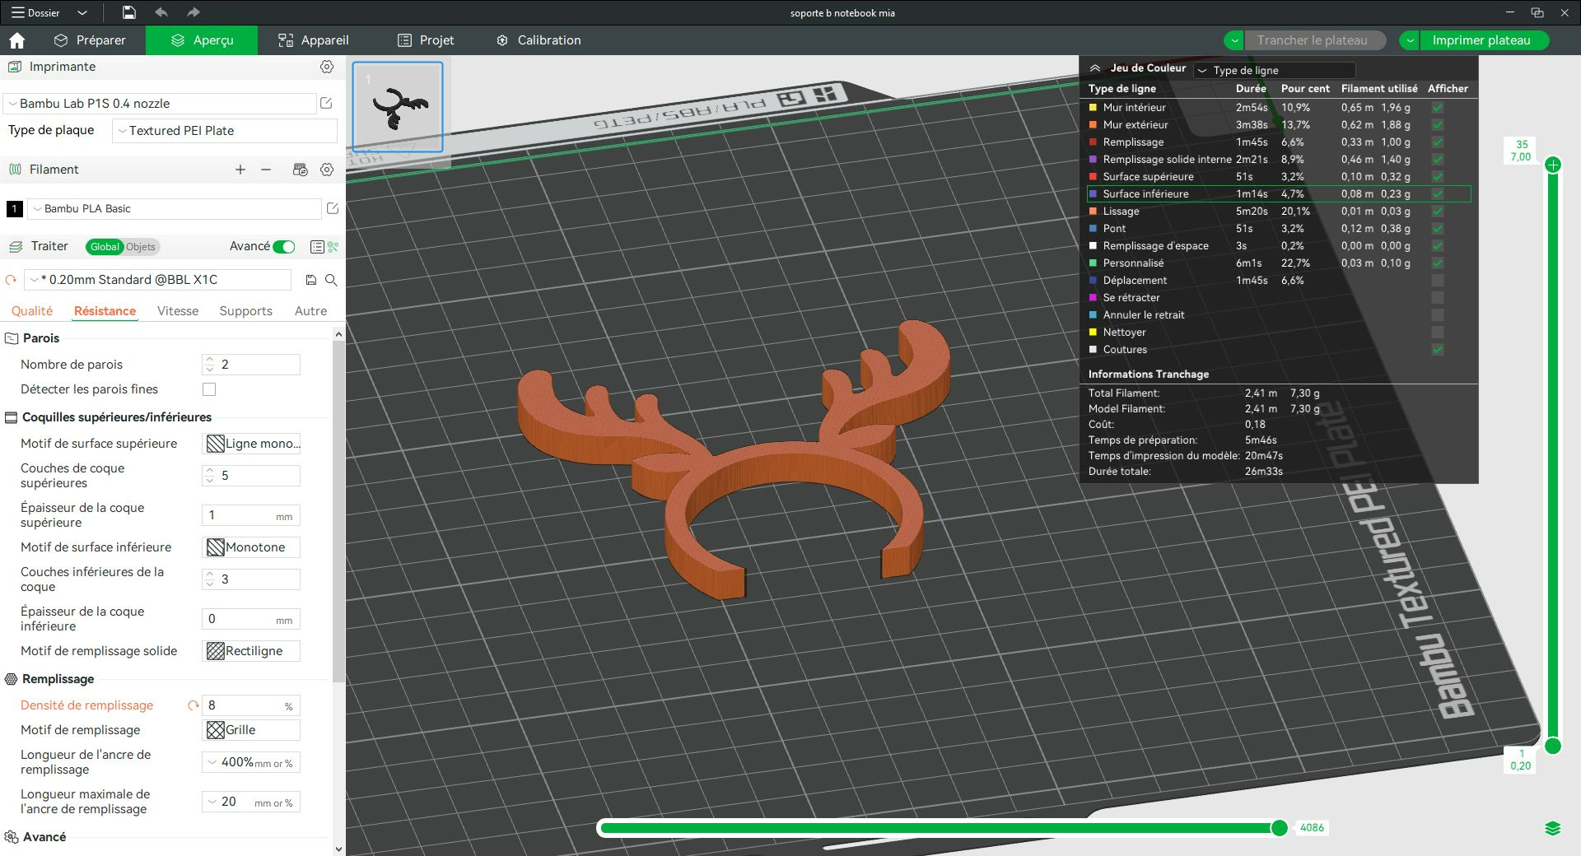Click the horizontal move slider handle
This screenshot has height=856, width=1581.
click(1279, 828)
